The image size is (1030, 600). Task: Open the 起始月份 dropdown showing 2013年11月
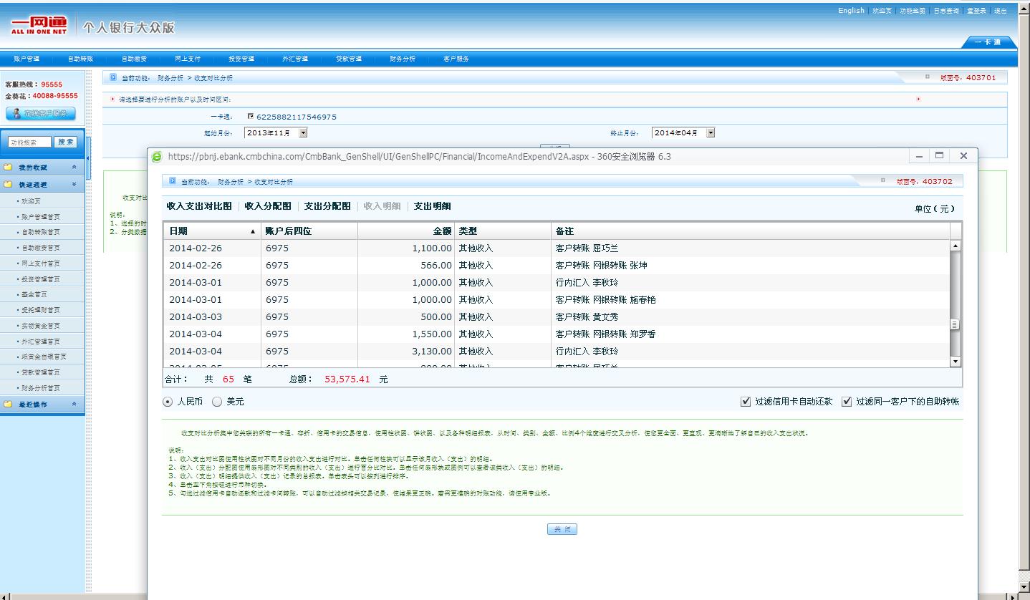(x=303, y=132)
